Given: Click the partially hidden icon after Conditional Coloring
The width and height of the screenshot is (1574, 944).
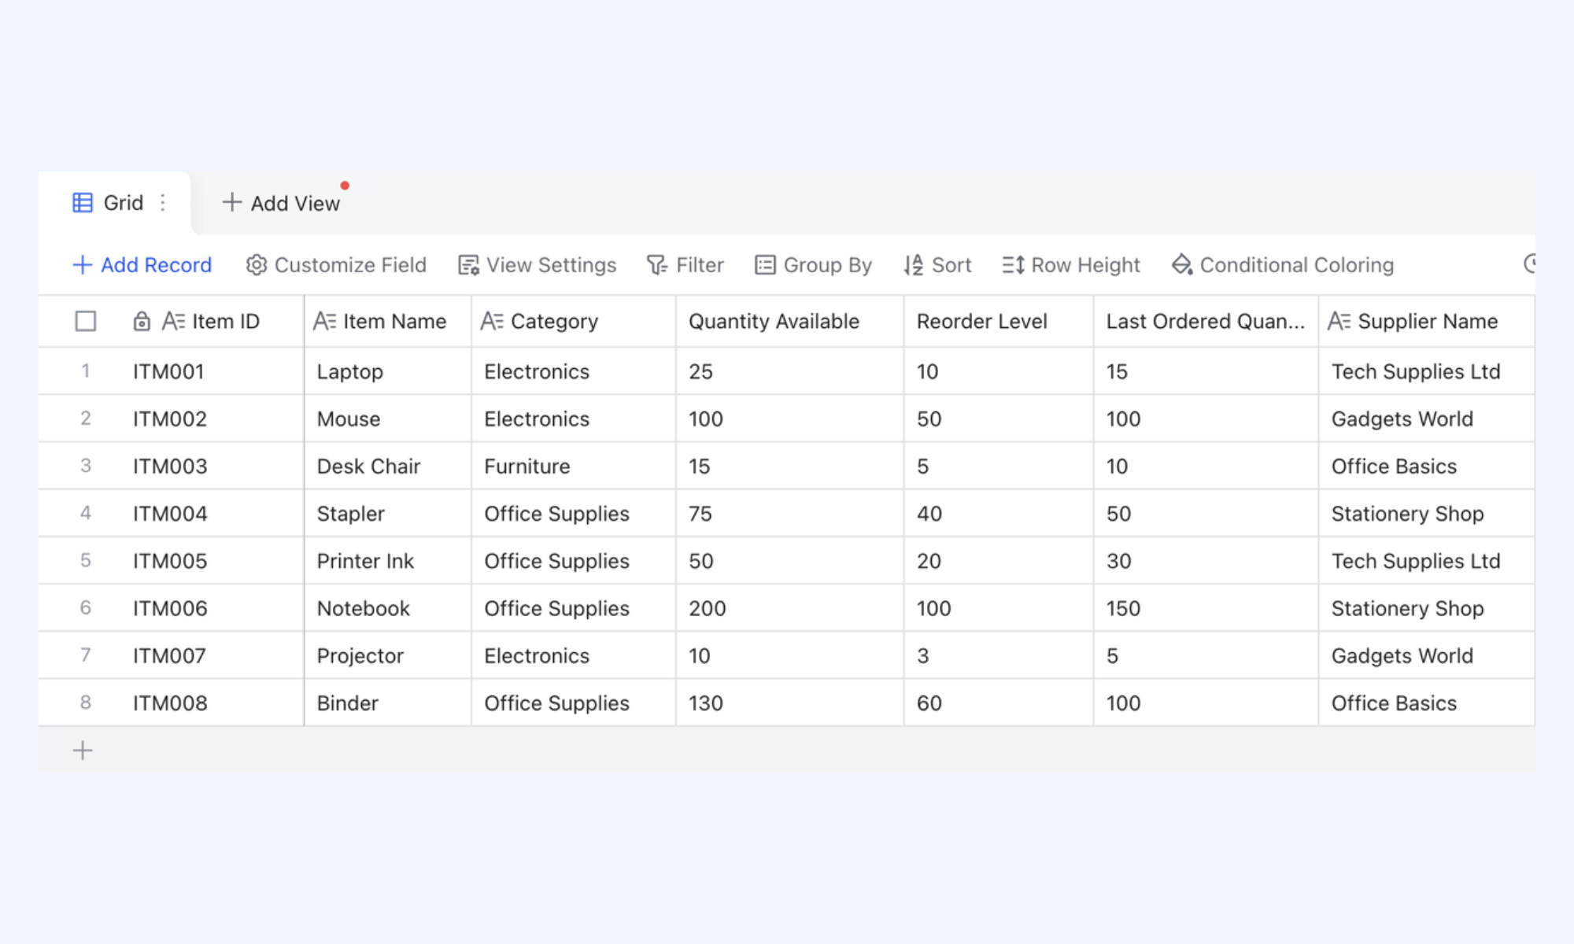Looking at the screenshot, I should (1529, 264).
